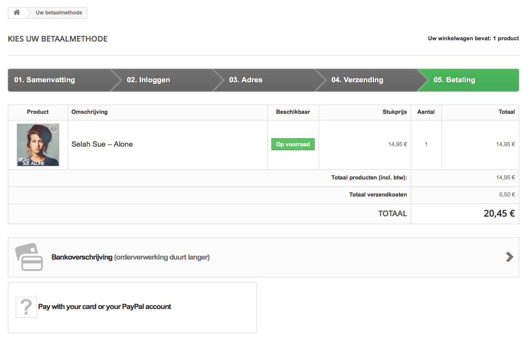Open the Selah Sue Alone album cover thumbnail

click(x=38, y=145)
